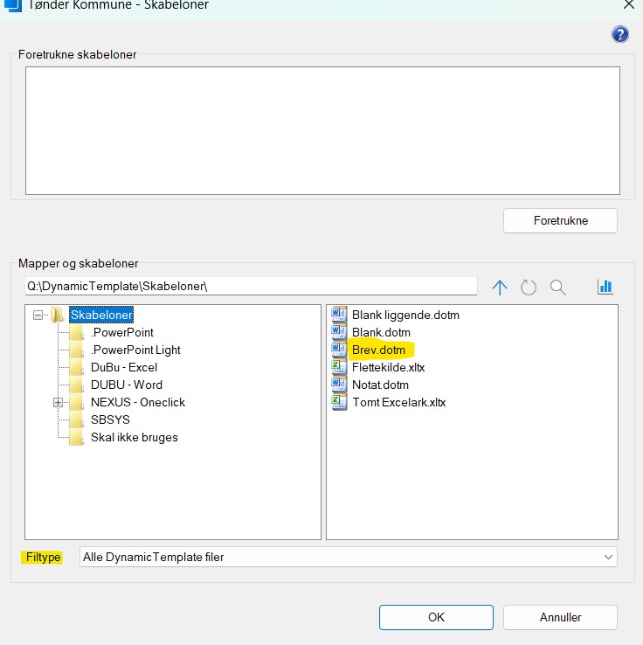Click the blue help question mark icon

point(620,34)
